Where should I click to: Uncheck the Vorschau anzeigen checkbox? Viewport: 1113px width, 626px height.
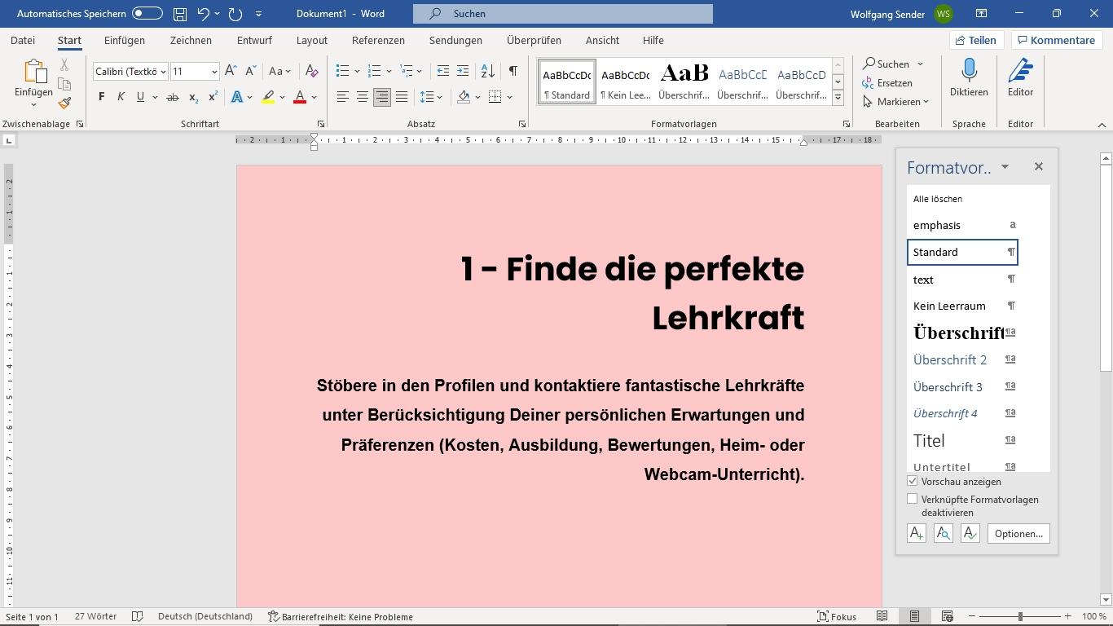click(913, 481)
